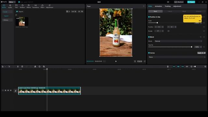Switch to the Tracking tab
This screenshot has width=208, height=117.
tap(168, 6)
